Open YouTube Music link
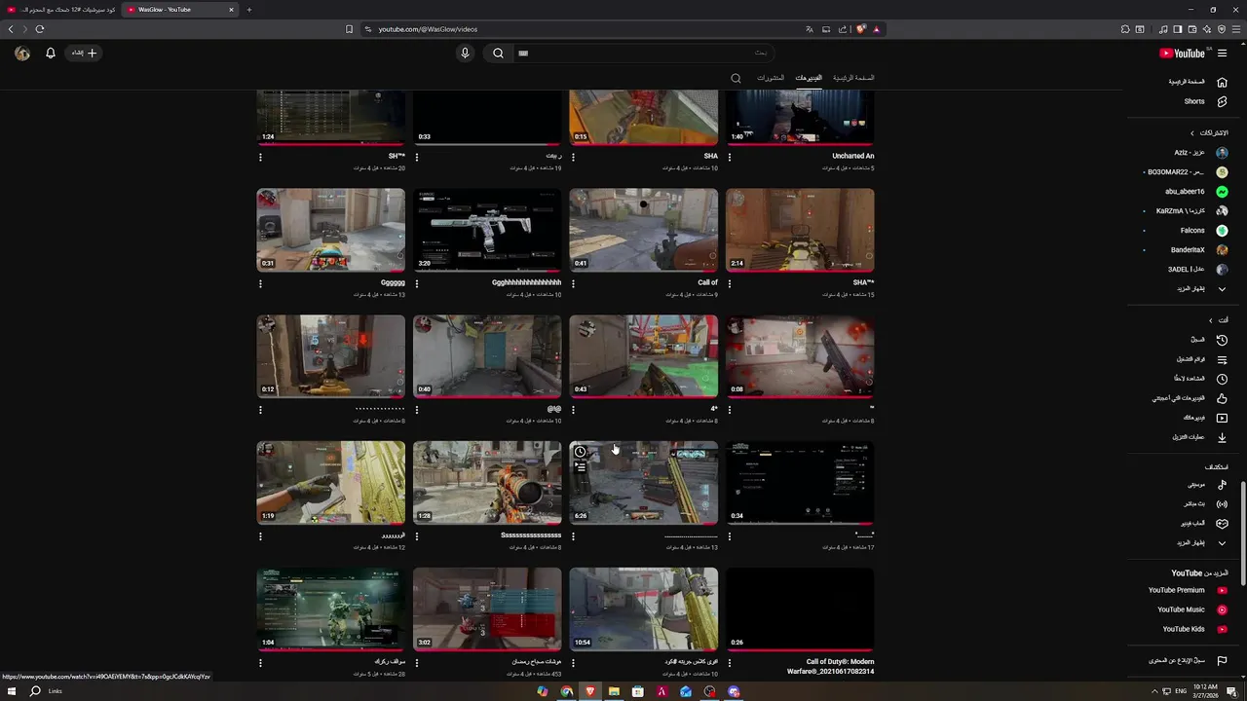The height and width of the screenshot is (701, 1247). tap(1187, 609)
